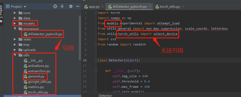Click the Project panel vertical scrollbar

point(80,38)
